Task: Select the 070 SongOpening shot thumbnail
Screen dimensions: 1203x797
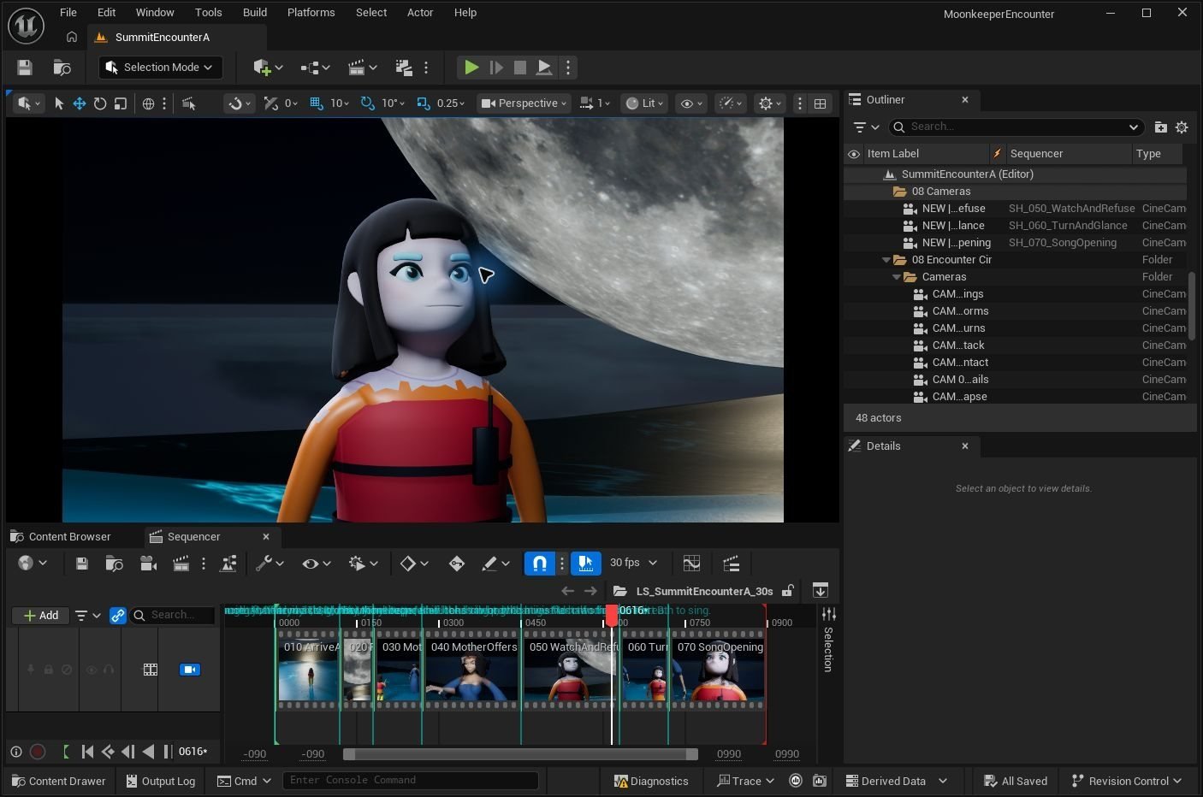Action: click(718, 670)
